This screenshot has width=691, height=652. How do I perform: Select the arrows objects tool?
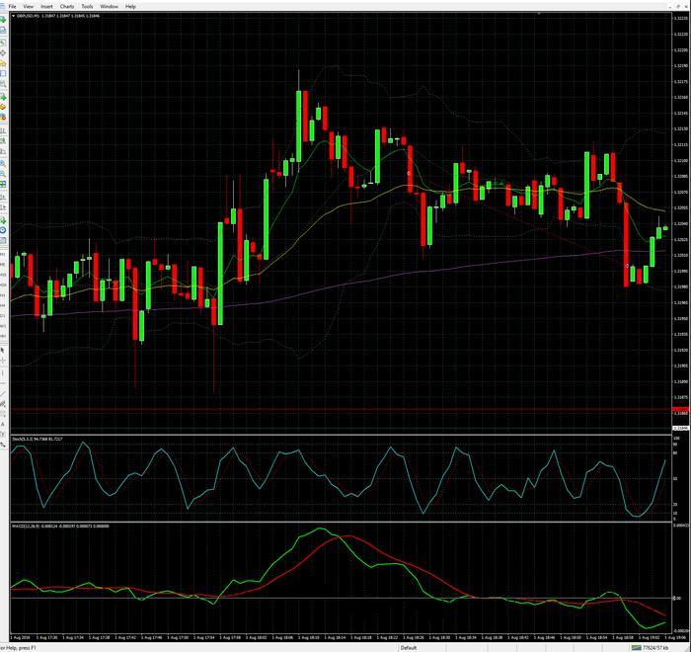pos(3,445)
